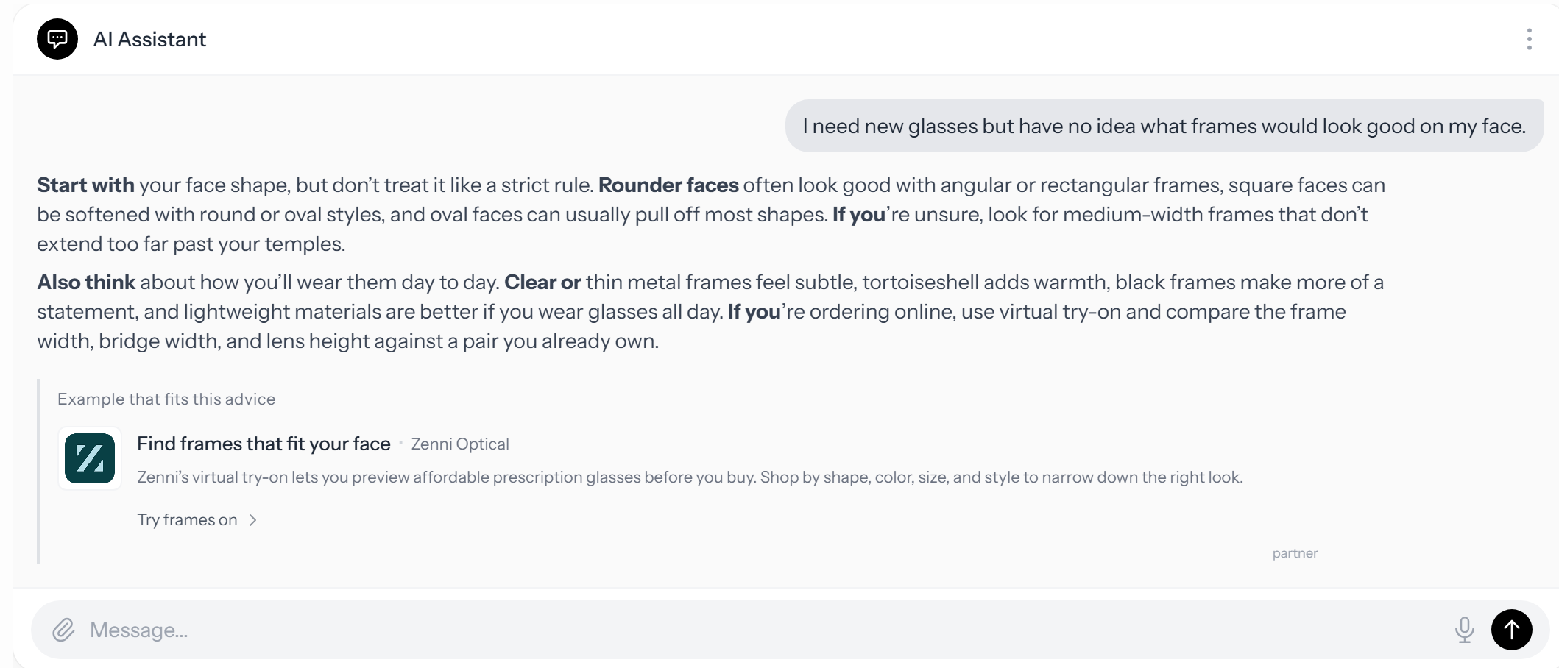The width and height of the screenshot is (1559, 668).
Task: Click the paperclip attach file icon
Action: click(x=64, y=630)
